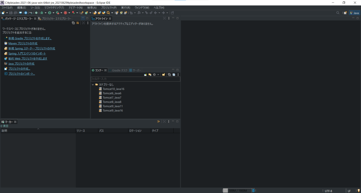
Task: Click the filter icon in Markers view
Action: click(159, 122)
